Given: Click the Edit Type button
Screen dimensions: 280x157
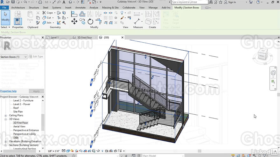Looking at the screenshot, I should click(x=36, y=56).
